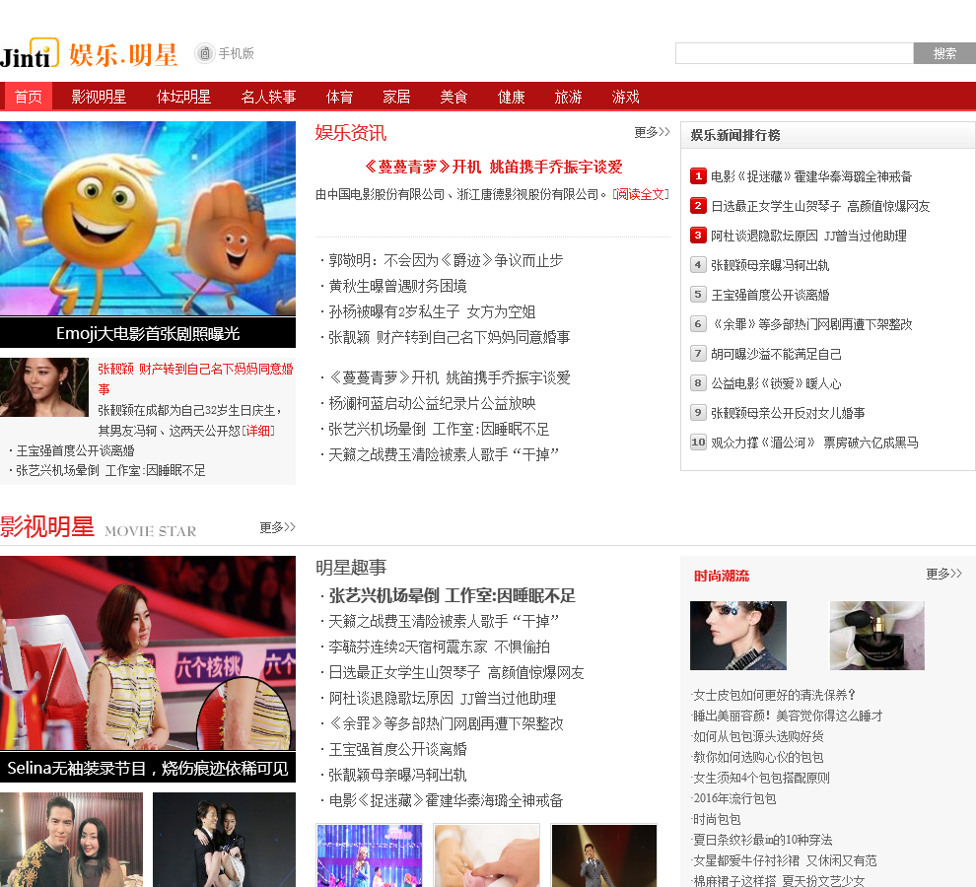Screen dimensions: 976x887
Task: Open 睡出美丽容颜 beauty sleep link
Action: pos(788,716)
